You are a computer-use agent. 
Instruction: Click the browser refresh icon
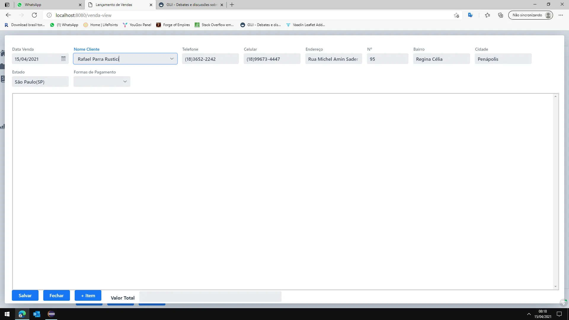34,15
